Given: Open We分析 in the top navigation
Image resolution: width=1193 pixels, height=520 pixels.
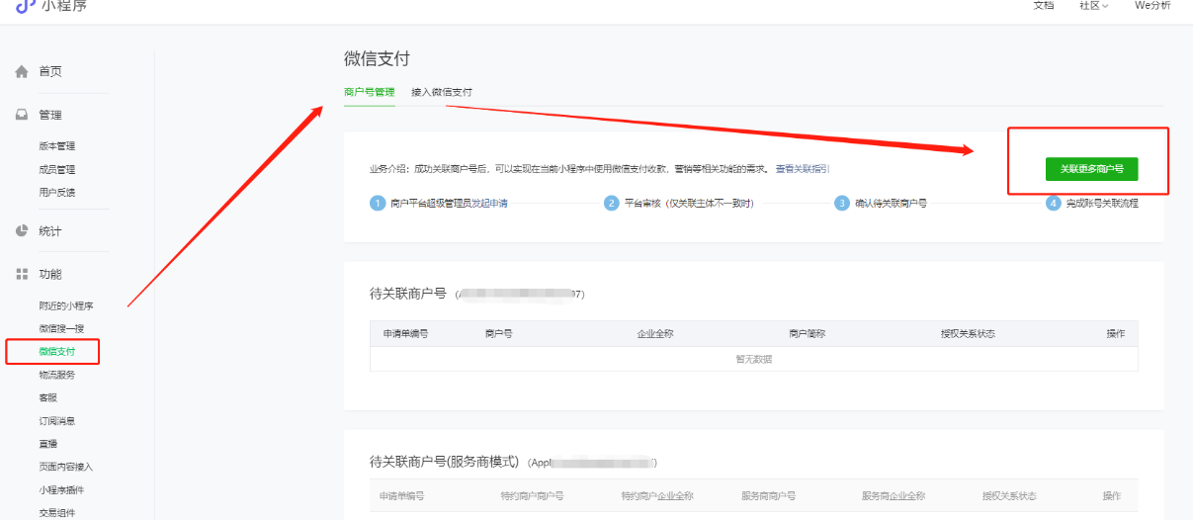Looking at the screenshot, I should click(1151, 6).
